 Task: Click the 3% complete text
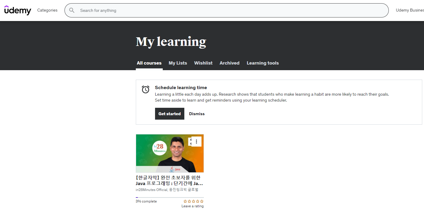tap(146, 201)
